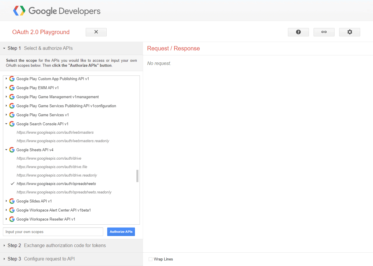Expand Google Workspace Alert Center API arrow
Image resolution: width=373 pixels, height=266 pixels.
pyautogui.click(x=6, y=210)
